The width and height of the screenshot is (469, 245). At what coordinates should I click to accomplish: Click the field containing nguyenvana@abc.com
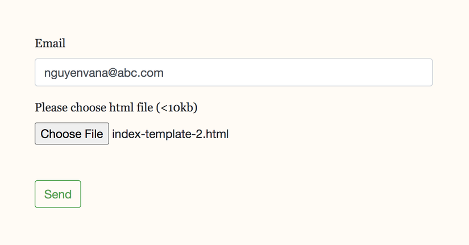233,73
